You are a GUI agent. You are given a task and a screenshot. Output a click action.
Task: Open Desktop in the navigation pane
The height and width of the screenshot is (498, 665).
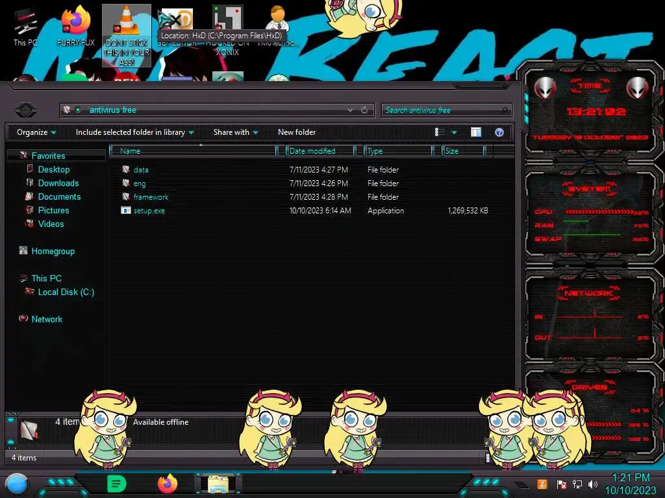click(53, 169)
